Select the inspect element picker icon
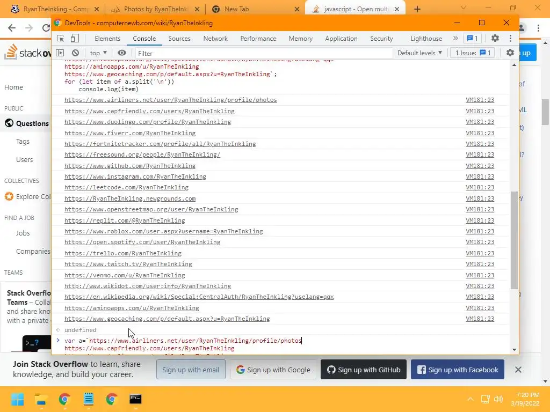The width and height of the screenshot is (550, 412). (x=60, y=38)
